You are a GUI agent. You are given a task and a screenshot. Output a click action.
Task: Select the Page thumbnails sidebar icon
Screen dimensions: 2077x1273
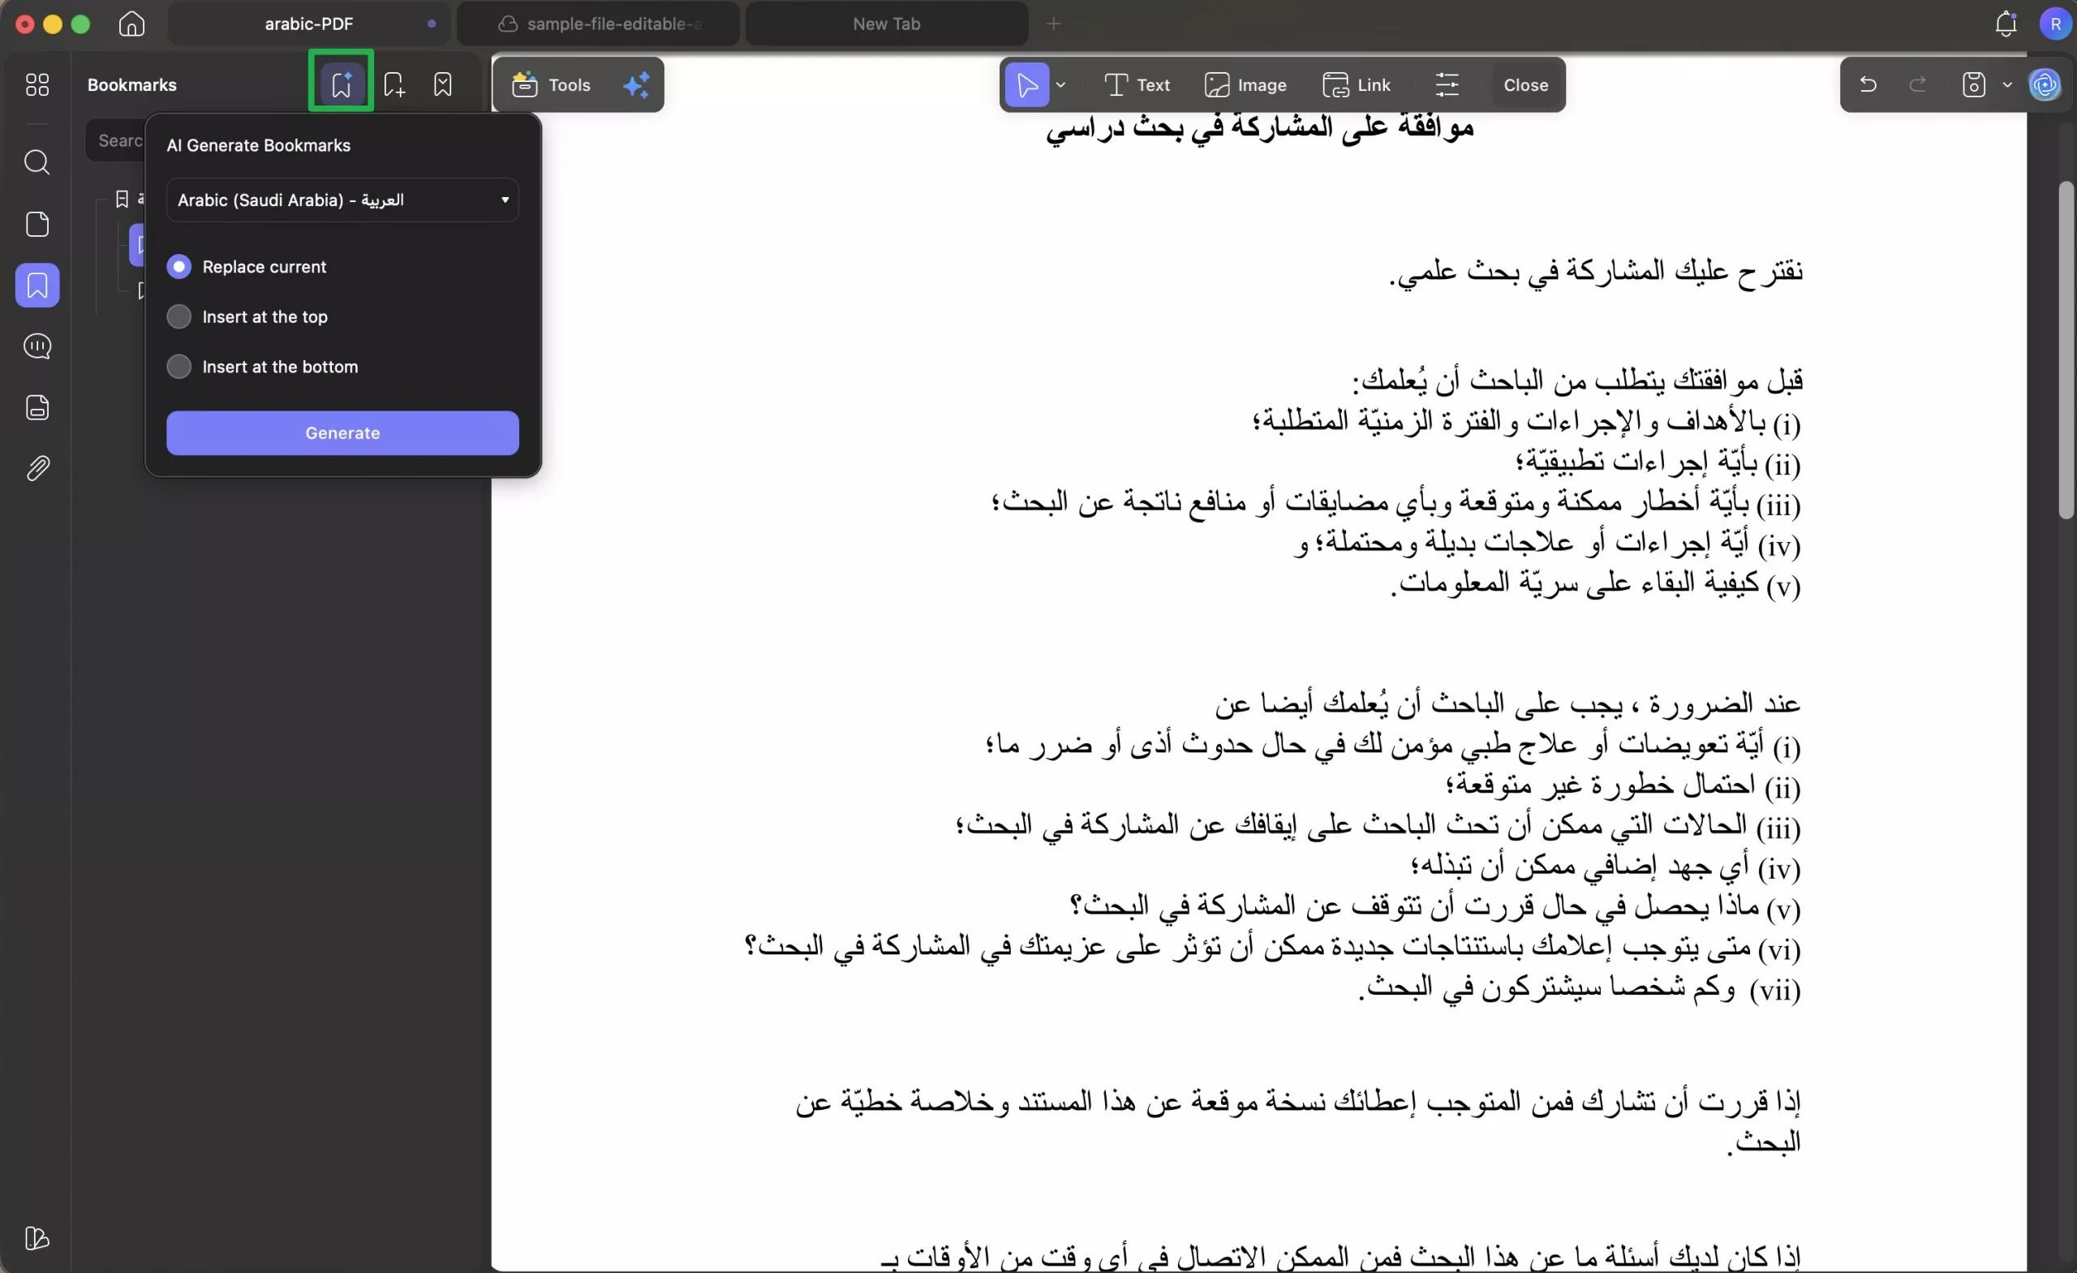pyautogui.click(x=37, y=224)
